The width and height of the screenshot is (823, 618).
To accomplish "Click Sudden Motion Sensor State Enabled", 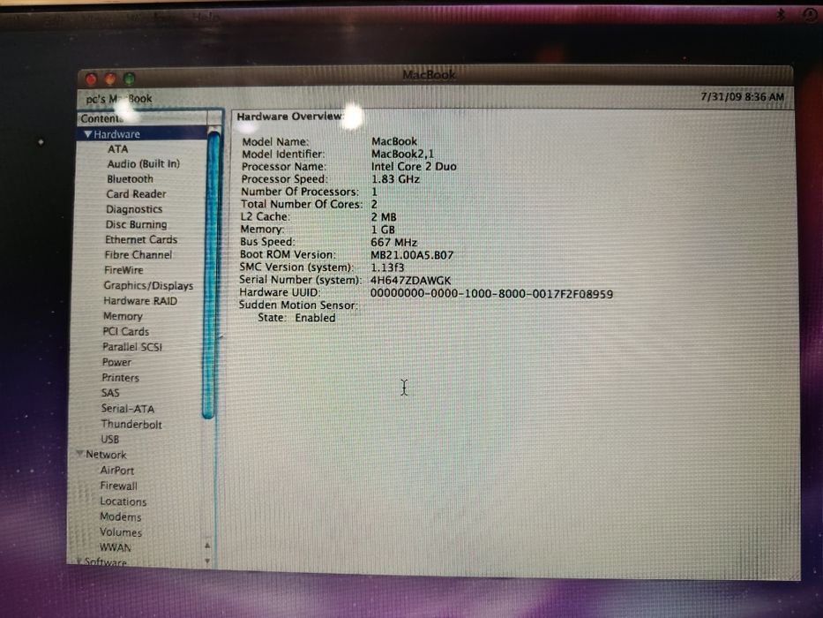I will tap(296, 318).
